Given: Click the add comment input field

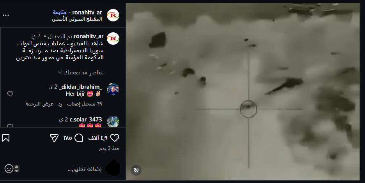Looking at the screenshot, I should coord(85,169).
